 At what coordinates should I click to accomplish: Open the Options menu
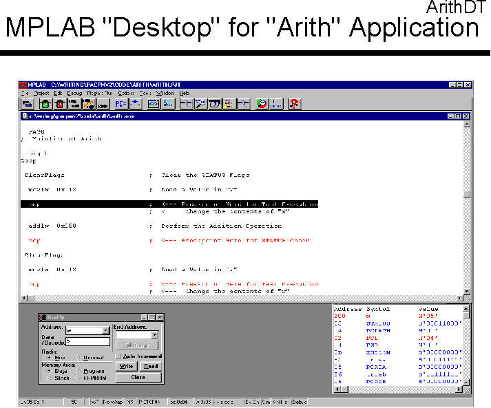pos(126,93)
